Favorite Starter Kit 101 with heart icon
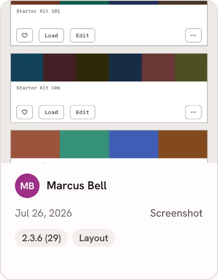This screenshot has width=218, height=280. (x=25, y=35)
